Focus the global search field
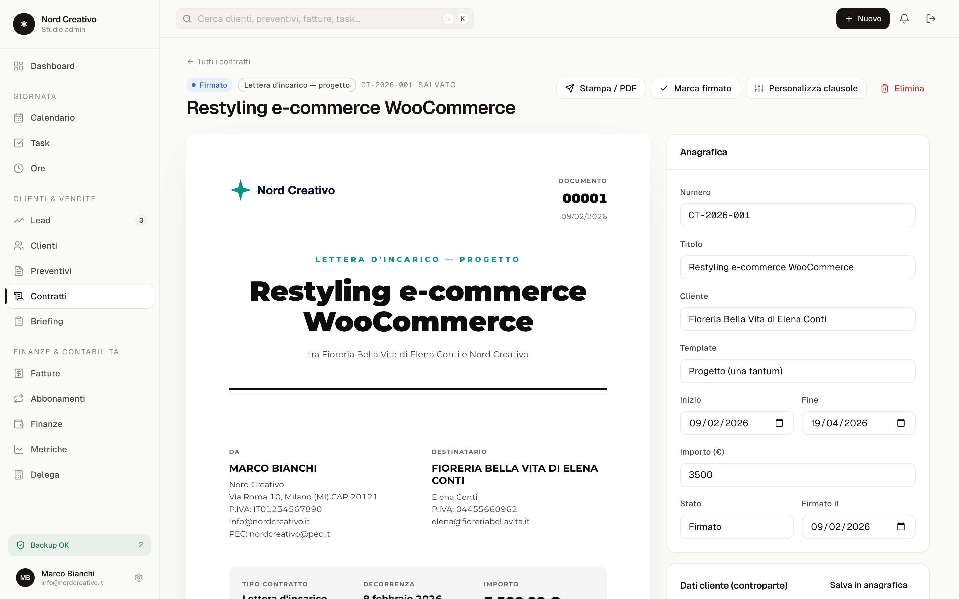Viewport: 959px width, 599px height. (325, 19)
